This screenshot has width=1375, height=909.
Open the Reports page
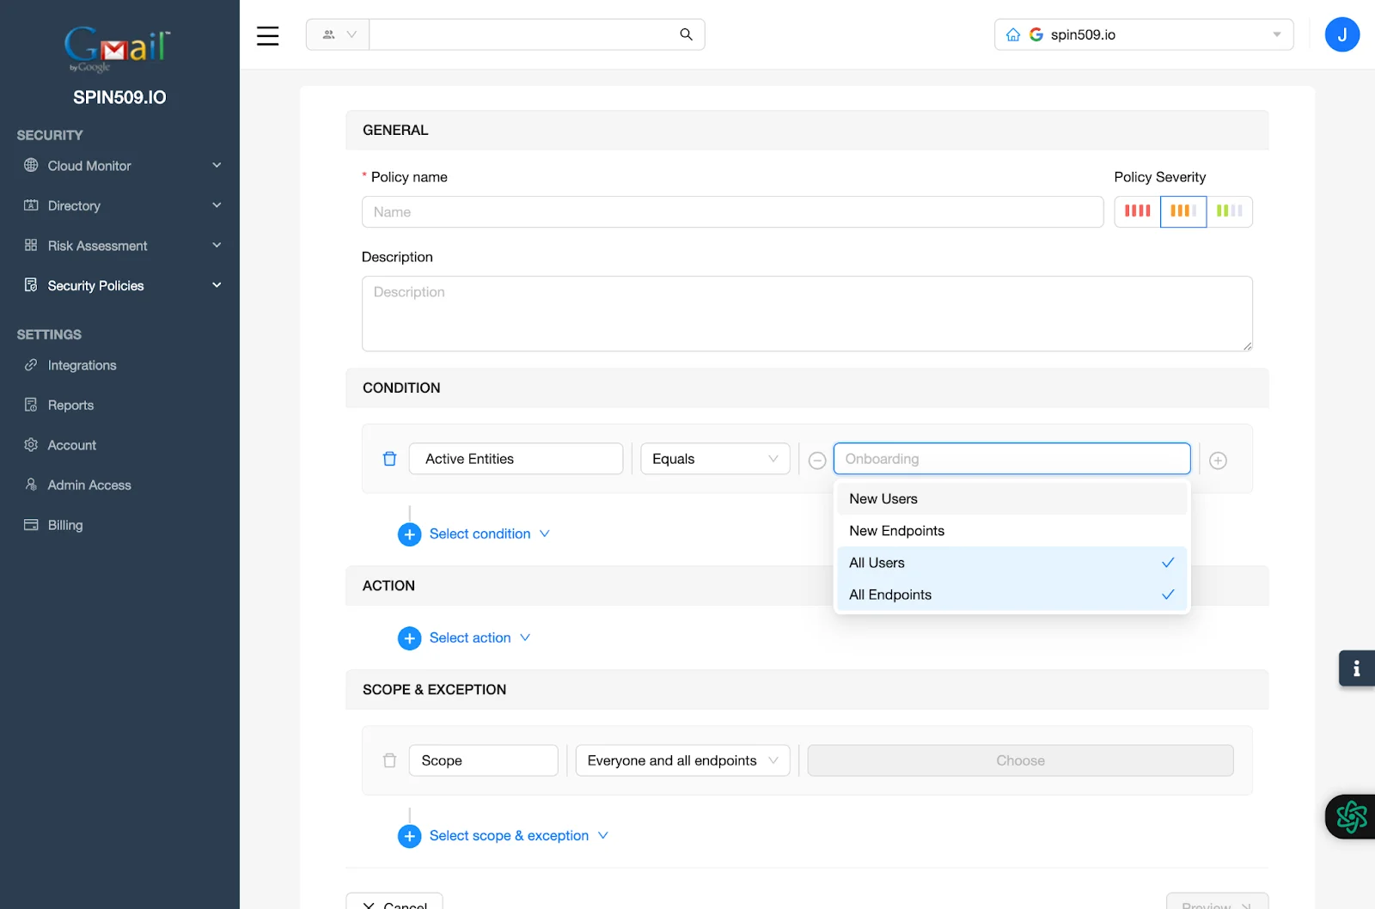click(70, 404)
